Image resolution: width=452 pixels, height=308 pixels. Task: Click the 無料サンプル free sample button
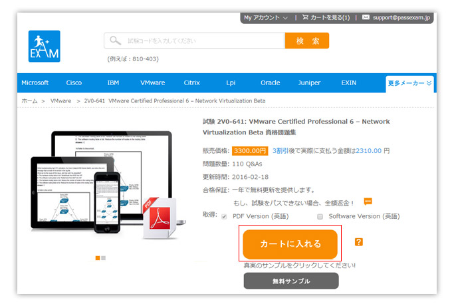pos(291,281)
